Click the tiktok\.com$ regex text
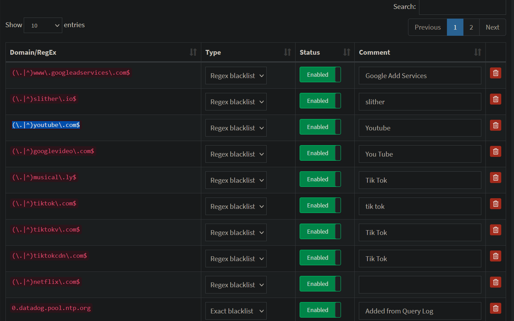Screen dimensions: 514x321 [x=44, y=203]
